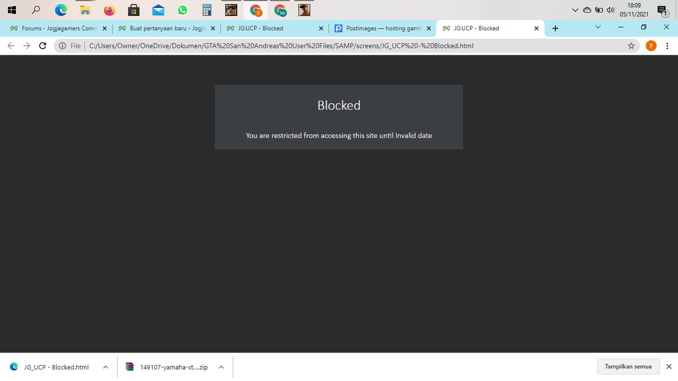Image resolution: width=678 pixels, height=381 pixels.
Task: Close the Postimages tab
Action: (429, 29)
